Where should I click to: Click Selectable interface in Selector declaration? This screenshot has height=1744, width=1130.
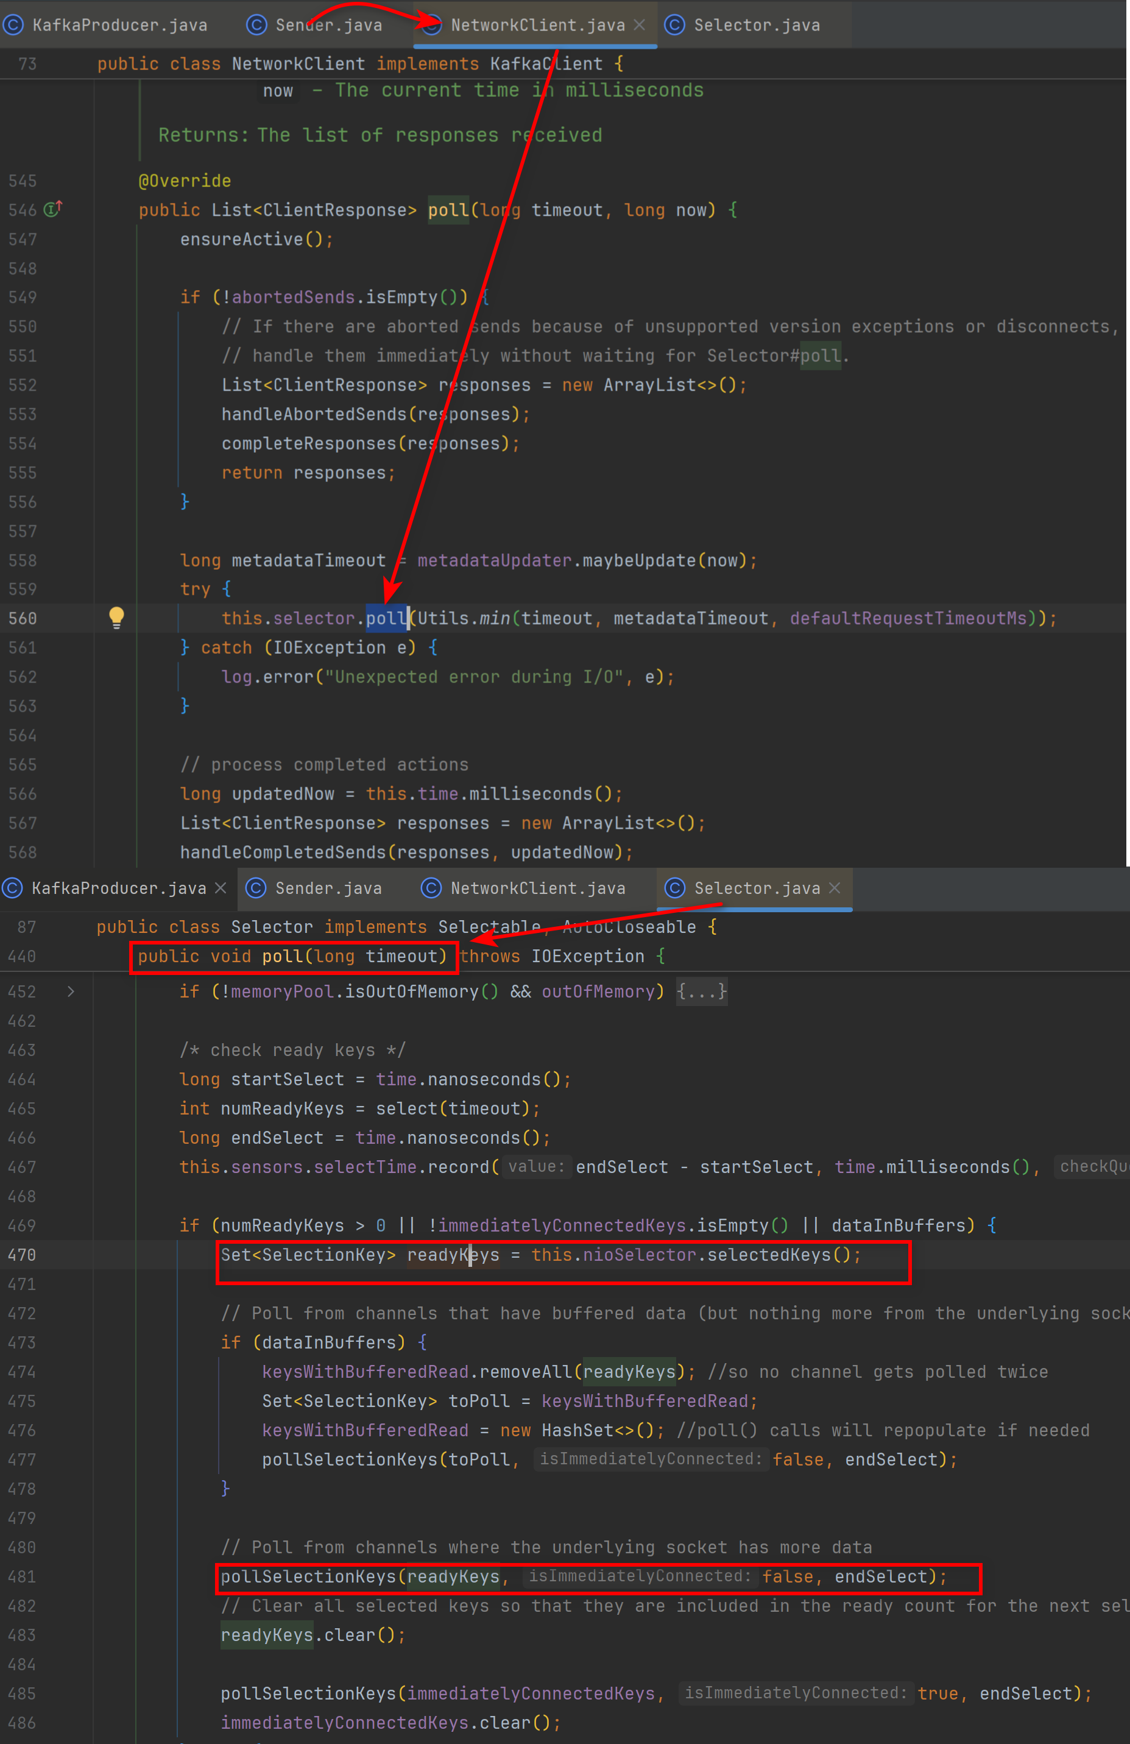click(489, 927)
